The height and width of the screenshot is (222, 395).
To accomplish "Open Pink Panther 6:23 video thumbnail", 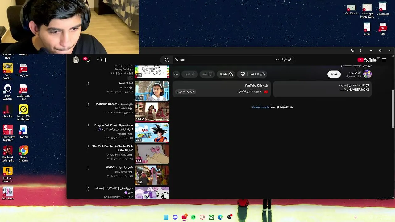I will [x=152, y=154].
